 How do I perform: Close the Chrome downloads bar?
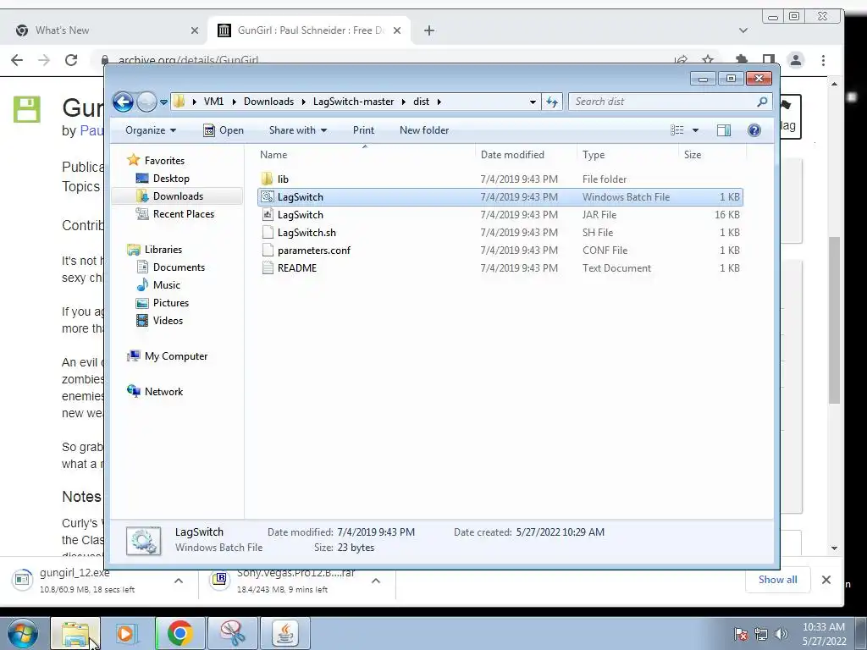(x=826, y=580)
